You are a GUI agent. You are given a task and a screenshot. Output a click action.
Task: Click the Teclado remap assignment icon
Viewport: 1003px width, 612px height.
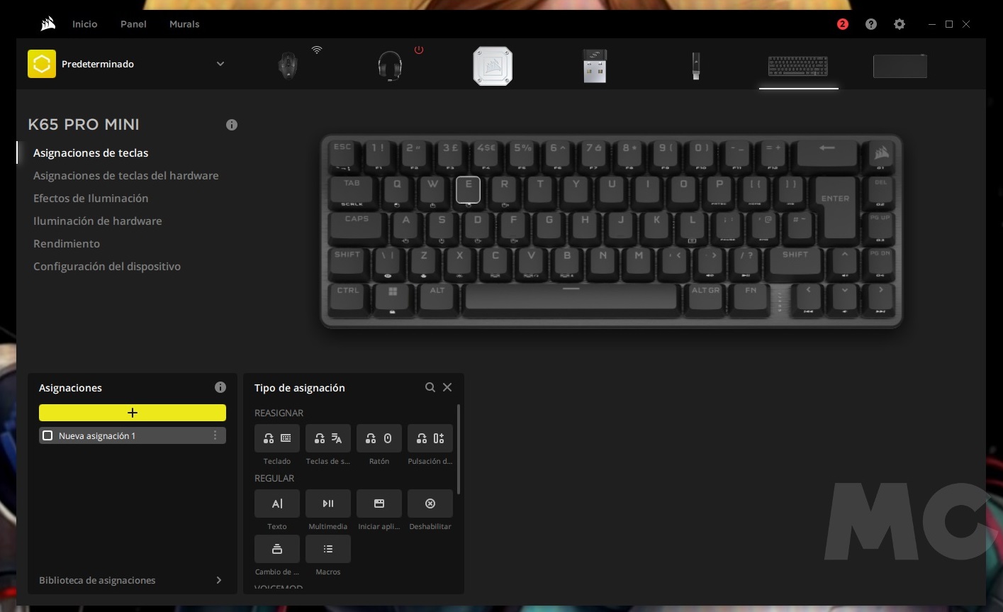pos(277,438)
